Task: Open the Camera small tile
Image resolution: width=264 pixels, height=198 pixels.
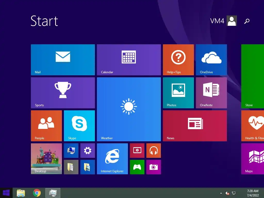Action: point(154,167)
